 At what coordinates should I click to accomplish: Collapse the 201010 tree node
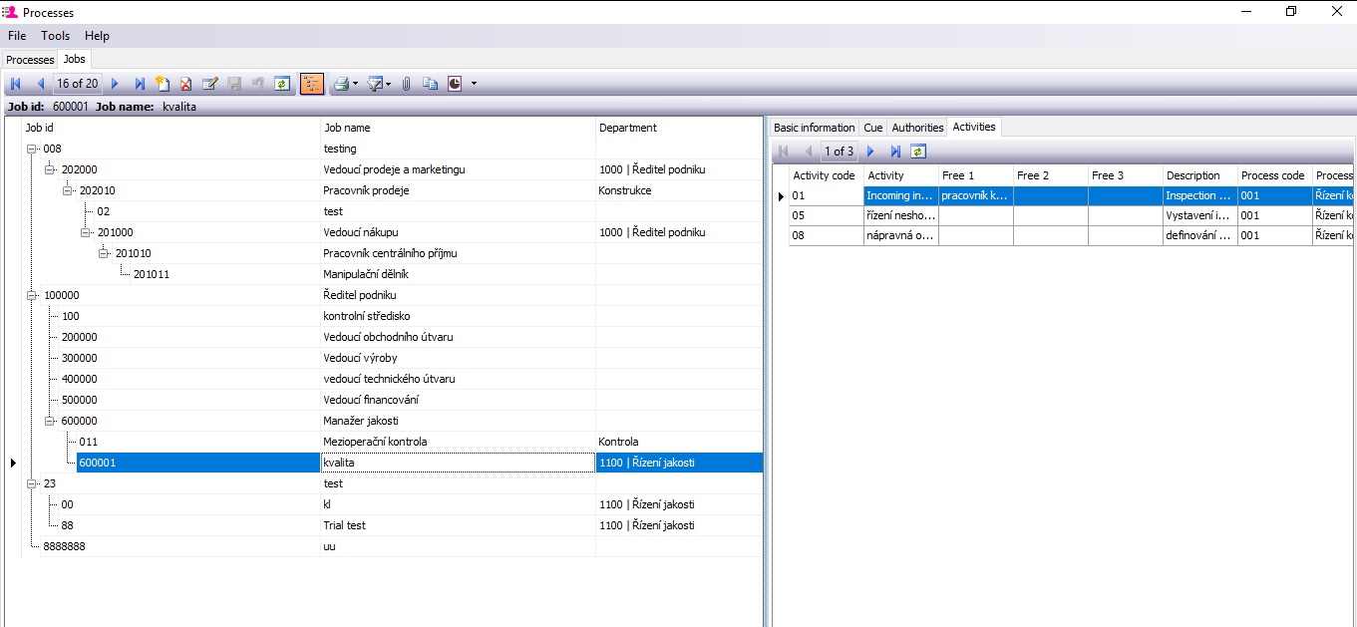tap(104, 253)
